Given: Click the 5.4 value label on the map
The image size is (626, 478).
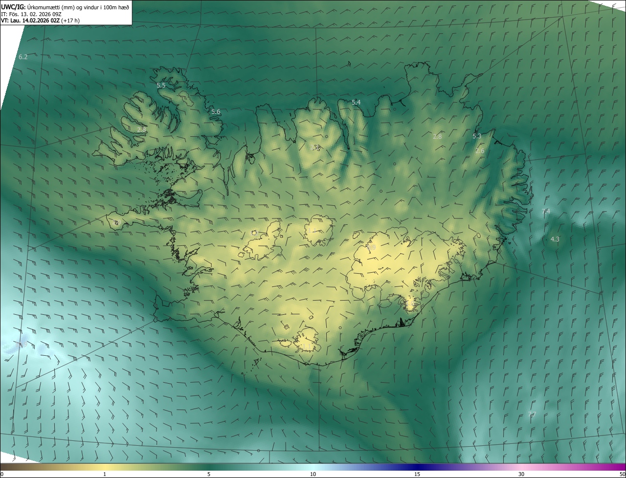Looking at the screenshot, I should [x=356, y=102].
